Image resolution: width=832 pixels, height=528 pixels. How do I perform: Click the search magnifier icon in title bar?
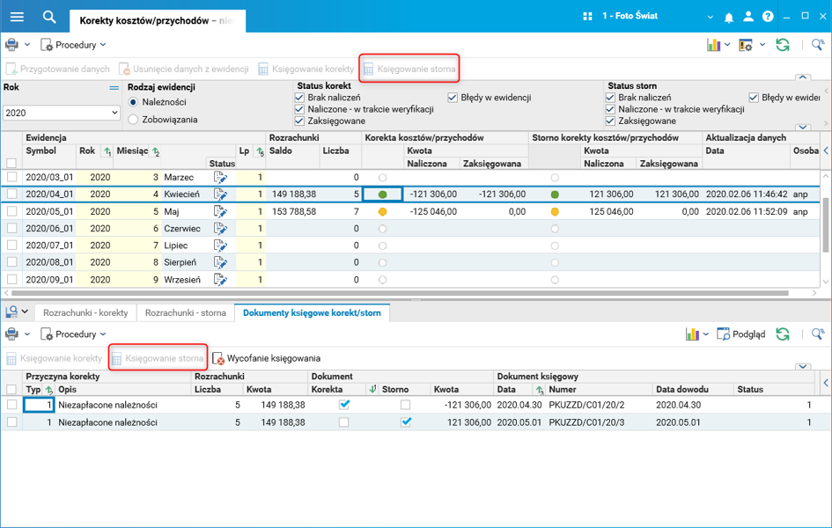[x=49, y=17]
